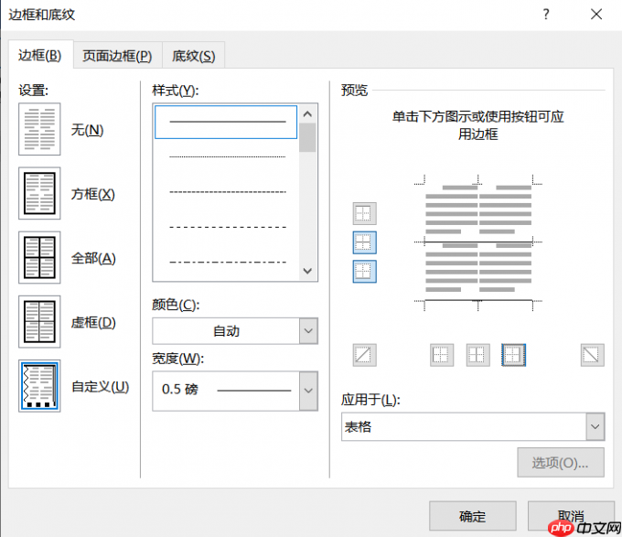Click the 确定 confirm button
This screenshot has width=622, height=537.
click(473, 516)
